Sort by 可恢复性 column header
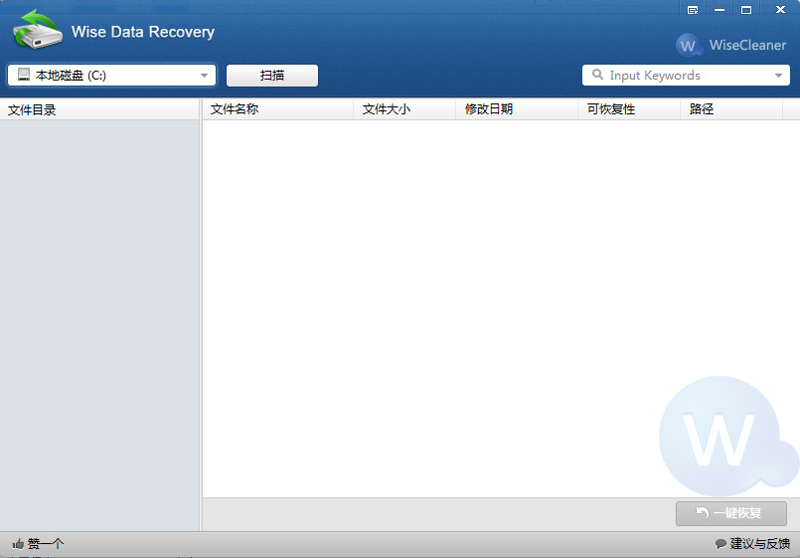The image size is (800, 558). point(629,109)
